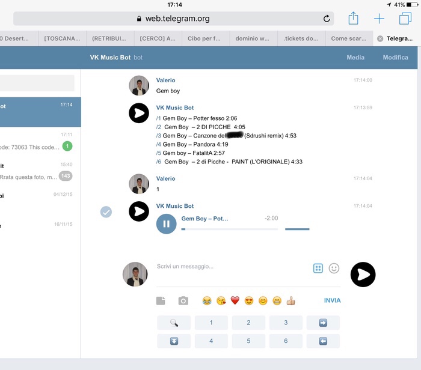The image size is (421, 370).
Task: Show all Safari tabs overview icon
Action: tap(405, 19)
